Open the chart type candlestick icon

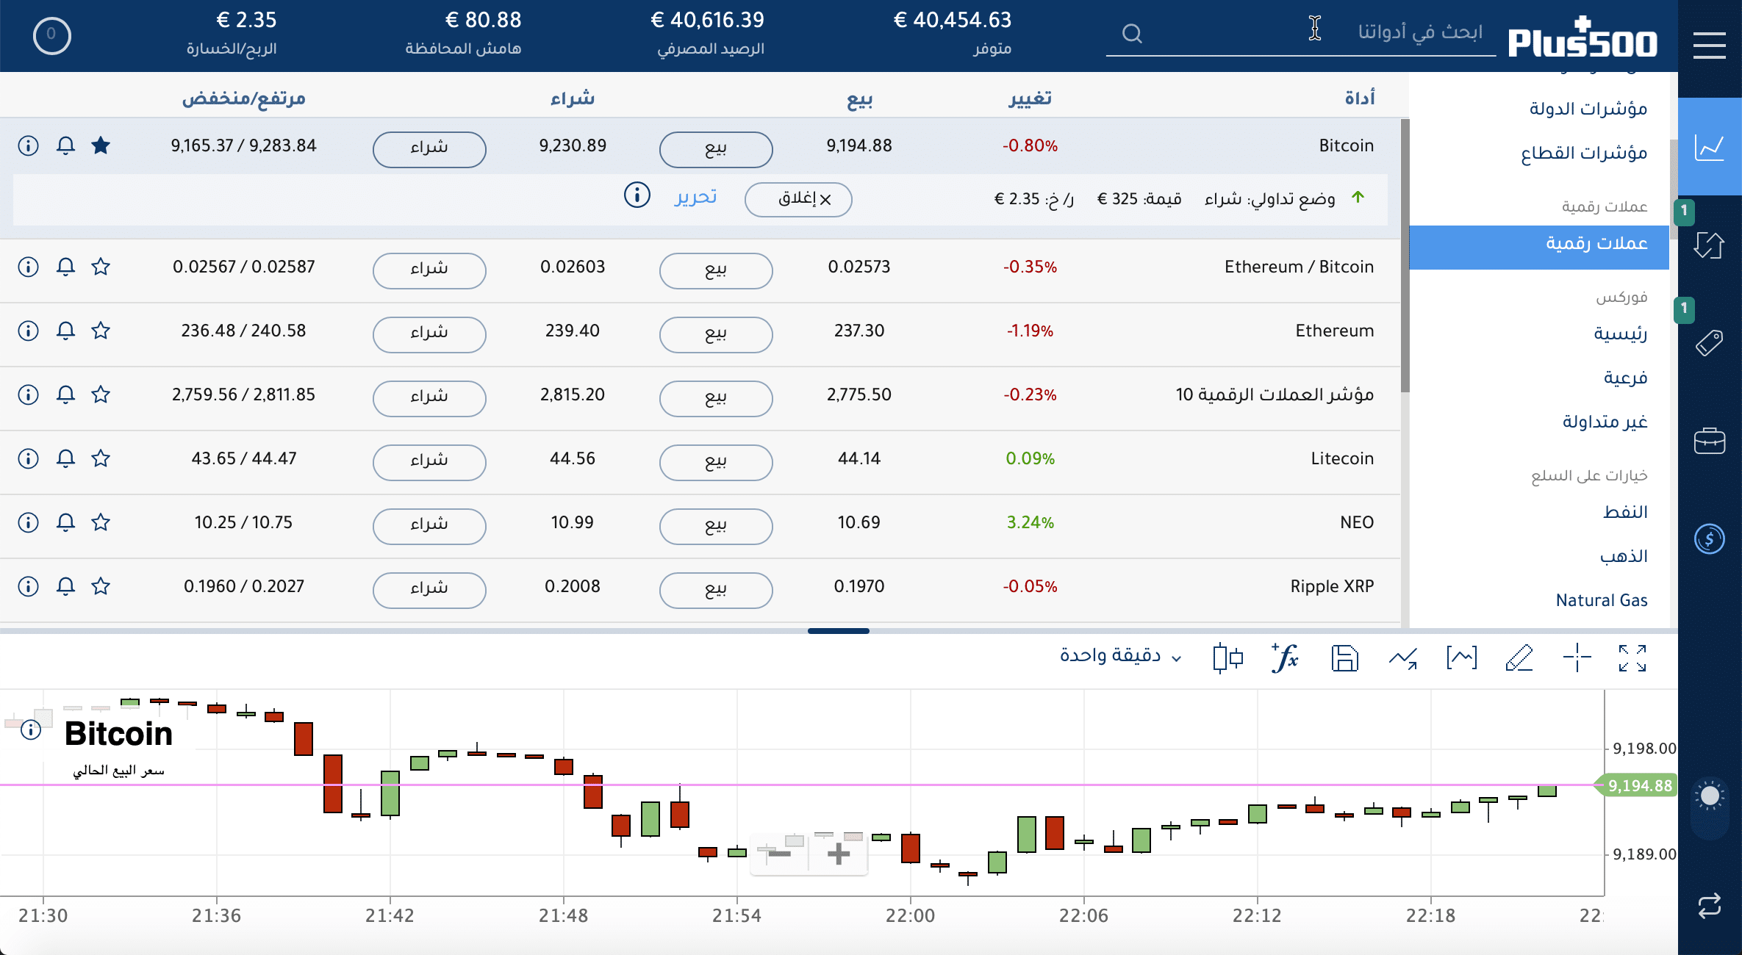1227,657
